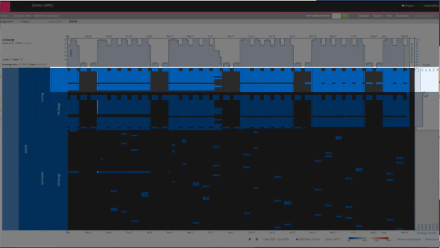440x248 pixels.
Task: Click the settings gear icon in the footer
Action: click(250, 239)
